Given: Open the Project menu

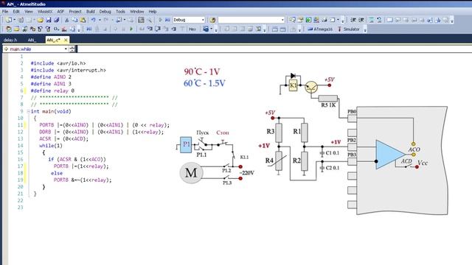Looking at the screenshot, I should point(75,12).
